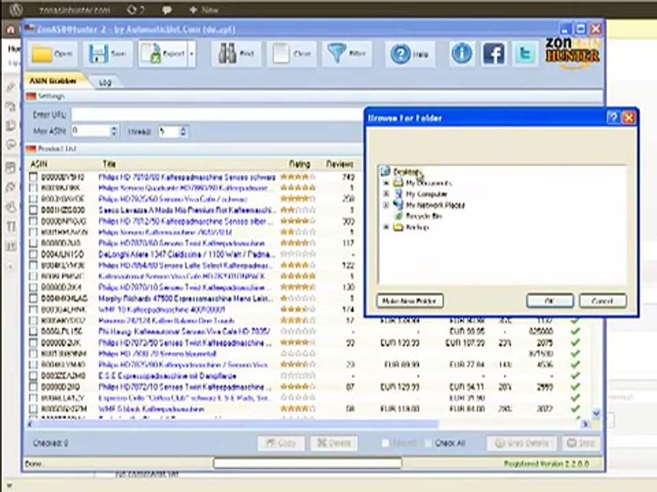This screenshot has height=492, width=657.
Task: Check the box for Philips HD 7810/60 Kaffeepadmaschine row
Action: click(x=33, y=177)
